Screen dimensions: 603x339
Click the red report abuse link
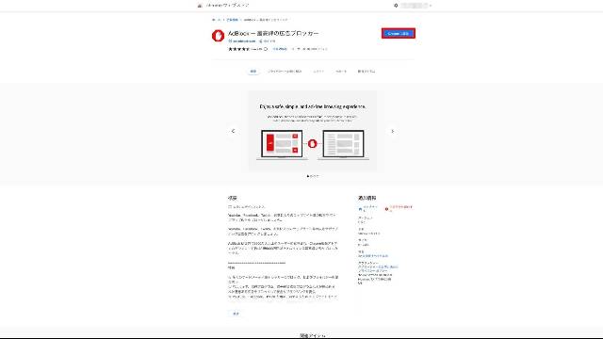pyautogui.click(x=399, y=209)
